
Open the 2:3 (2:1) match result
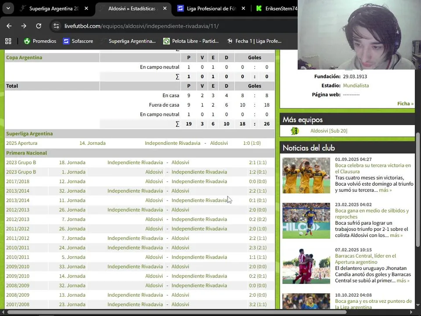pos(258,248)
